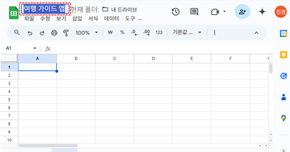Click the undo arrow icon
Viewport: 290px width, 152px height.
tap(30, 33)
